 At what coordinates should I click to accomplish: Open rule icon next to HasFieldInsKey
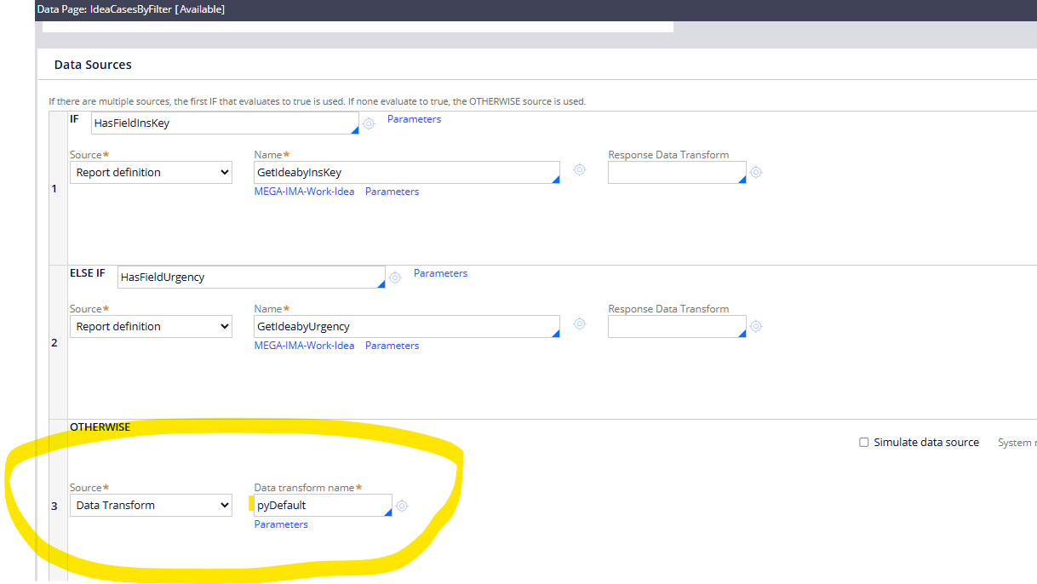[x=369, y=123]
